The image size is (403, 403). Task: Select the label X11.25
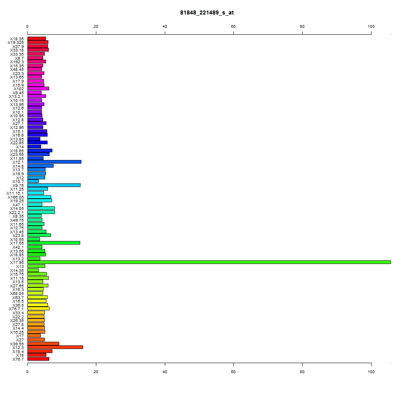pyautogui.click(x=17, y=189)
